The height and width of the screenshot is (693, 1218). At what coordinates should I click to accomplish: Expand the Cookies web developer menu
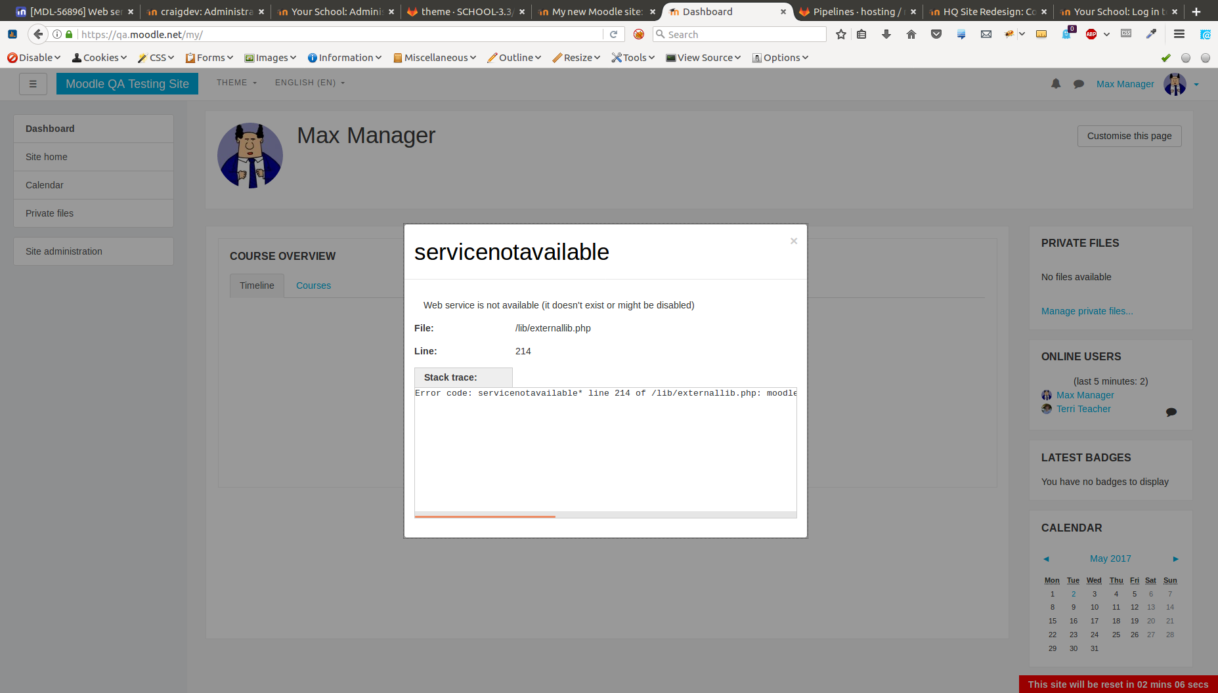pos(99,58)
